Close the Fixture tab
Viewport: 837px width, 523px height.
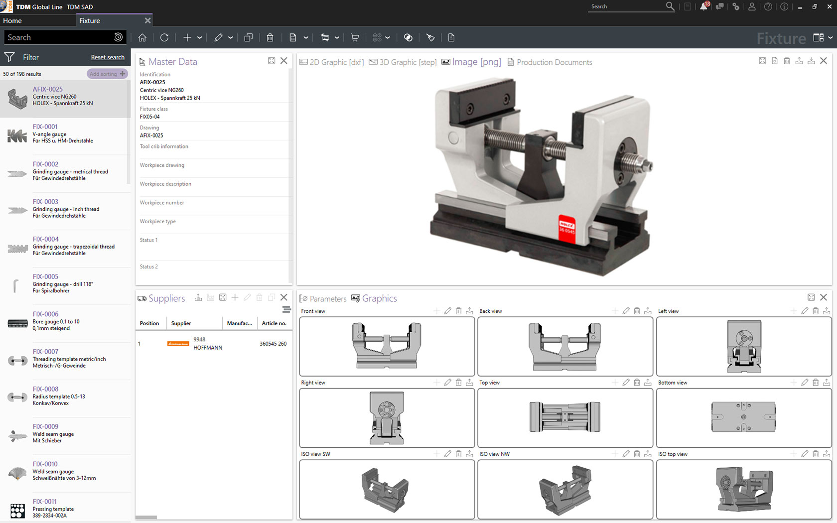tap(147, 20)
